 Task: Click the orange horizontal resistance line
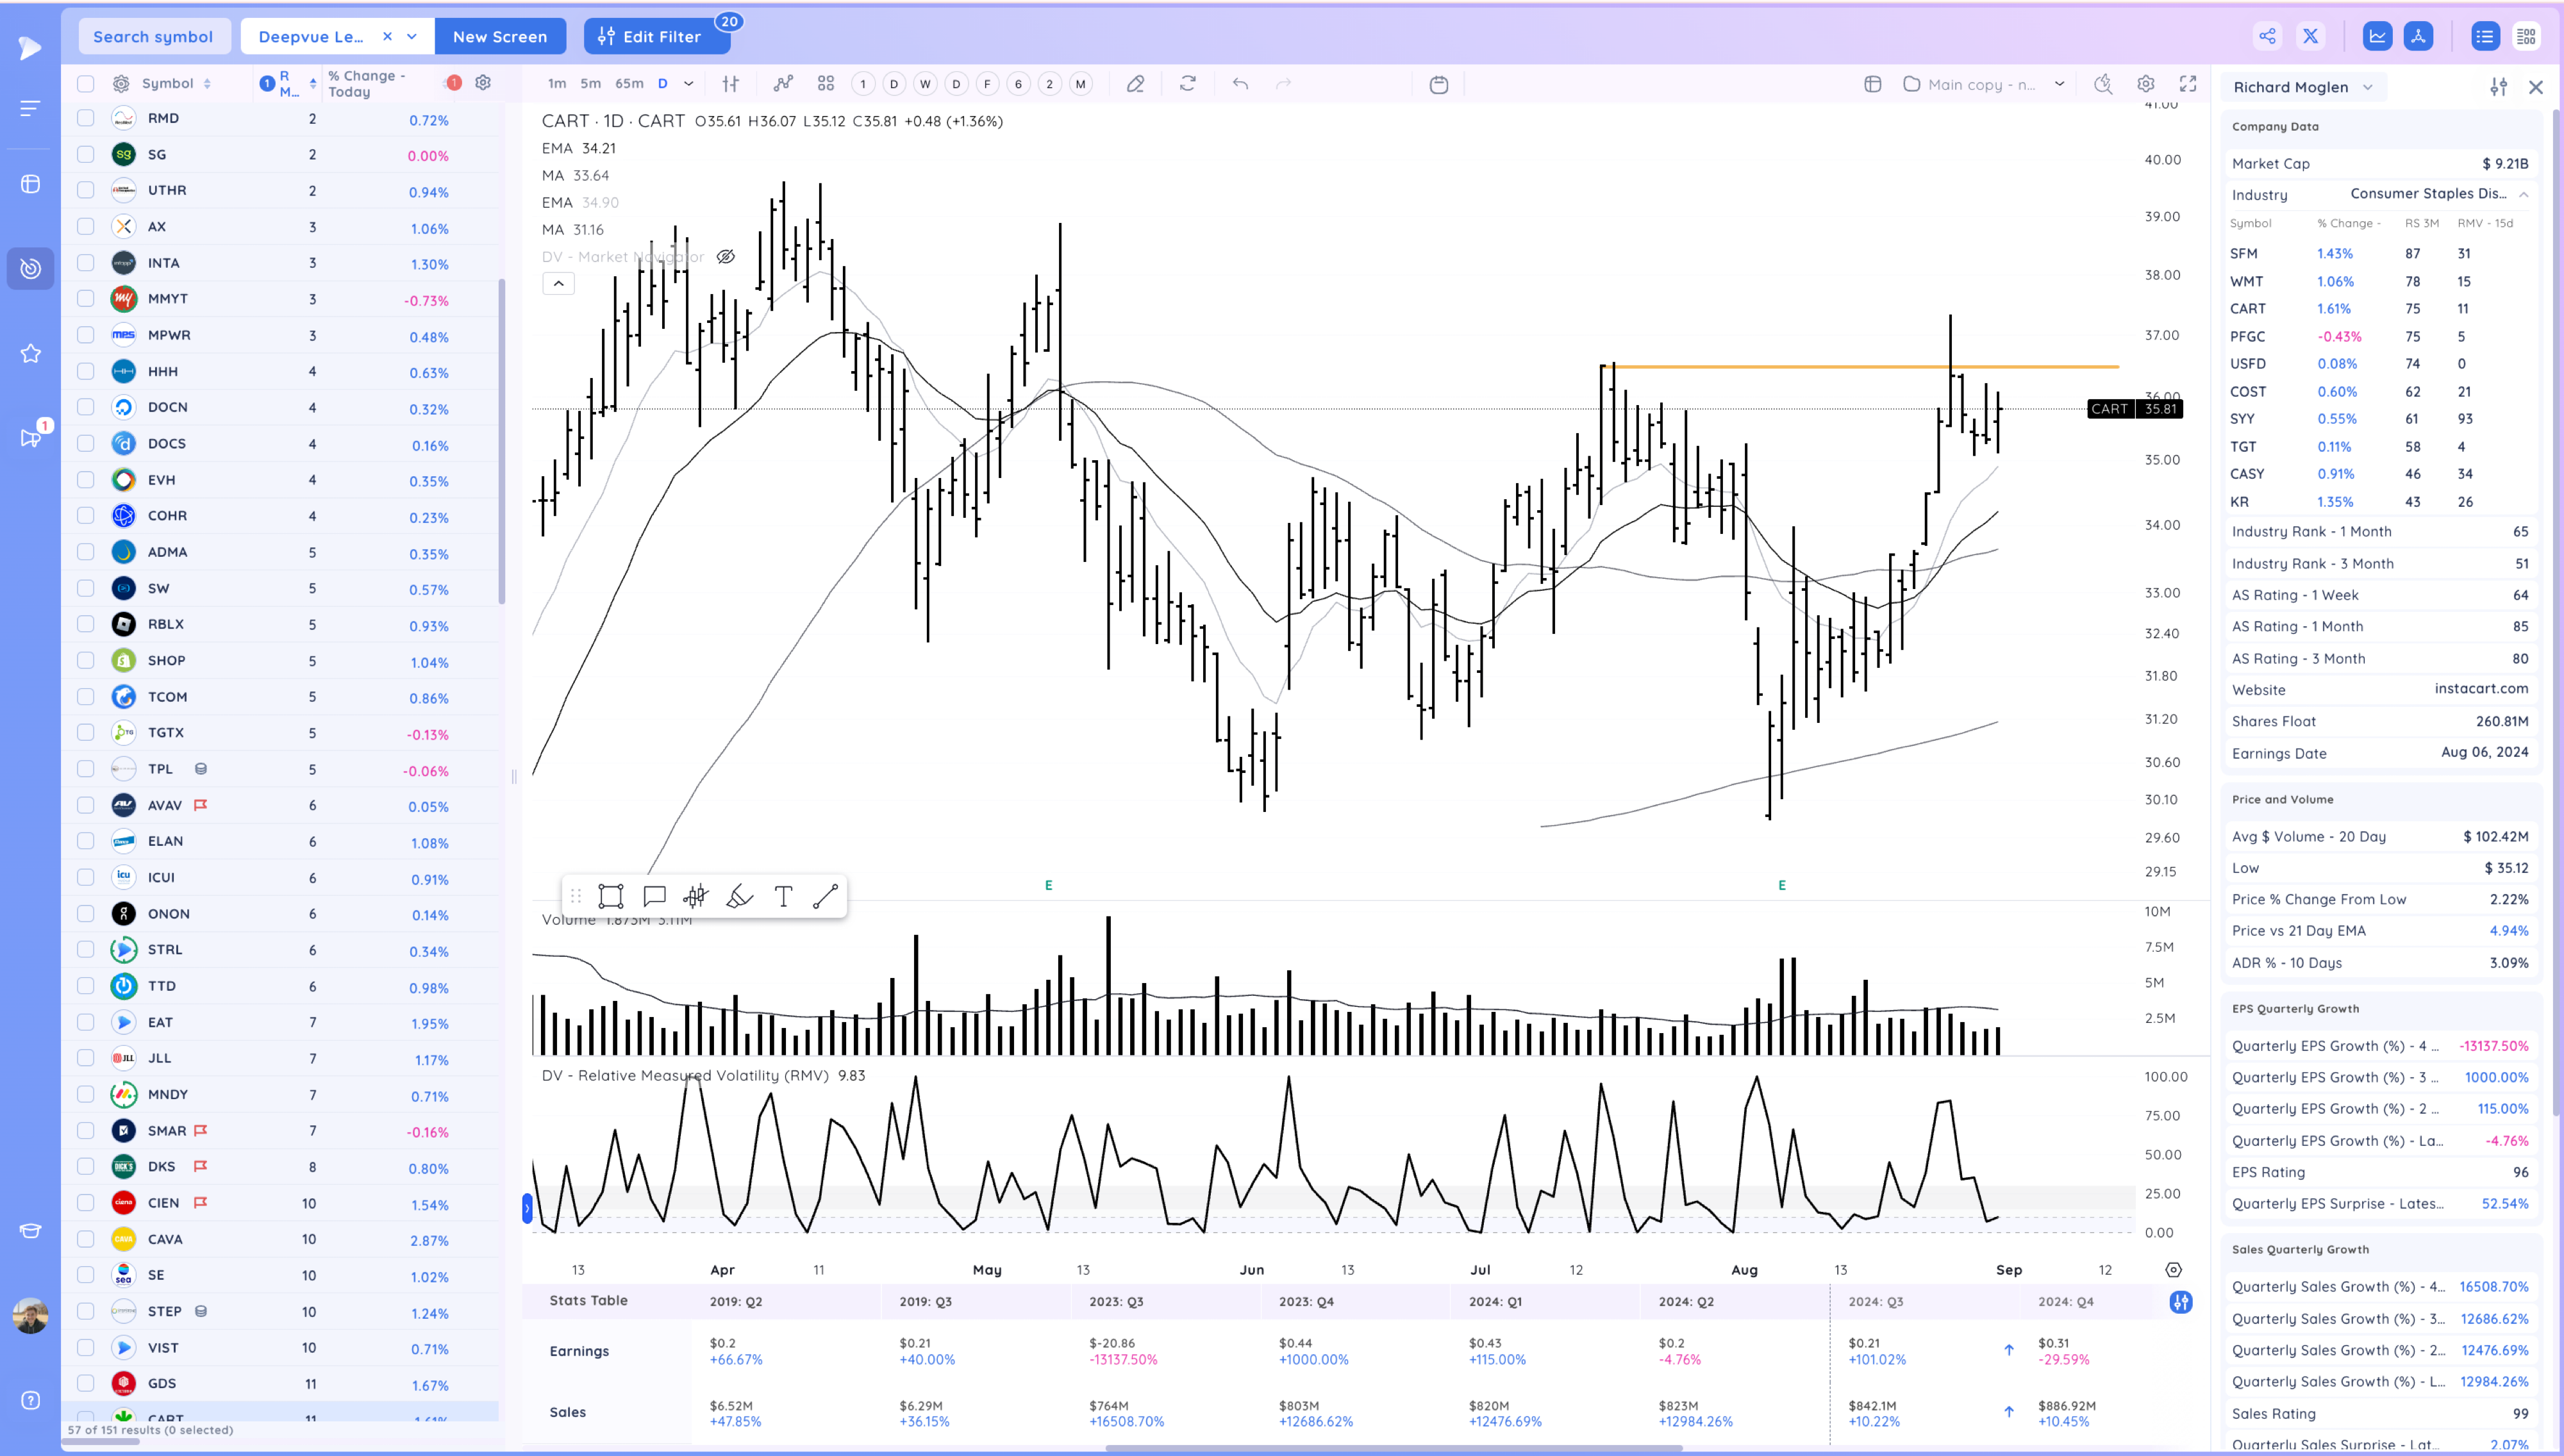[1800, 367]
